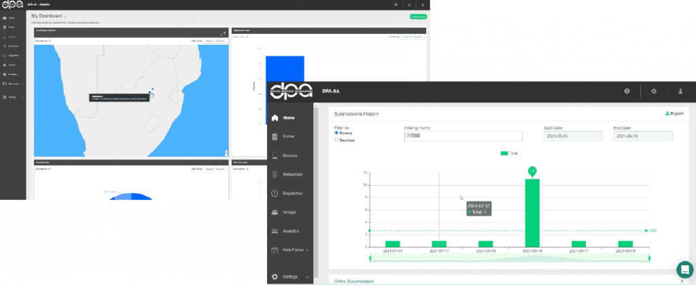Select the Resources sidebar icon

(x=275, y=175)
